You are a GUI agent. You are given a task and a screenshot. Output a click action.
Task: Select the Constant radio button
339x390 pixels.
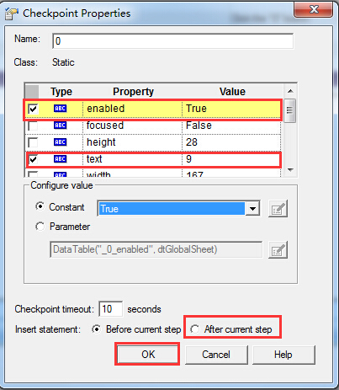40,206
